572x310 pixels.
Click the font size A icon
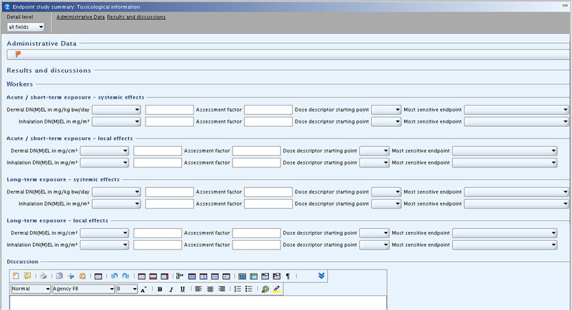pyautogui.click(x=143, y=289)
